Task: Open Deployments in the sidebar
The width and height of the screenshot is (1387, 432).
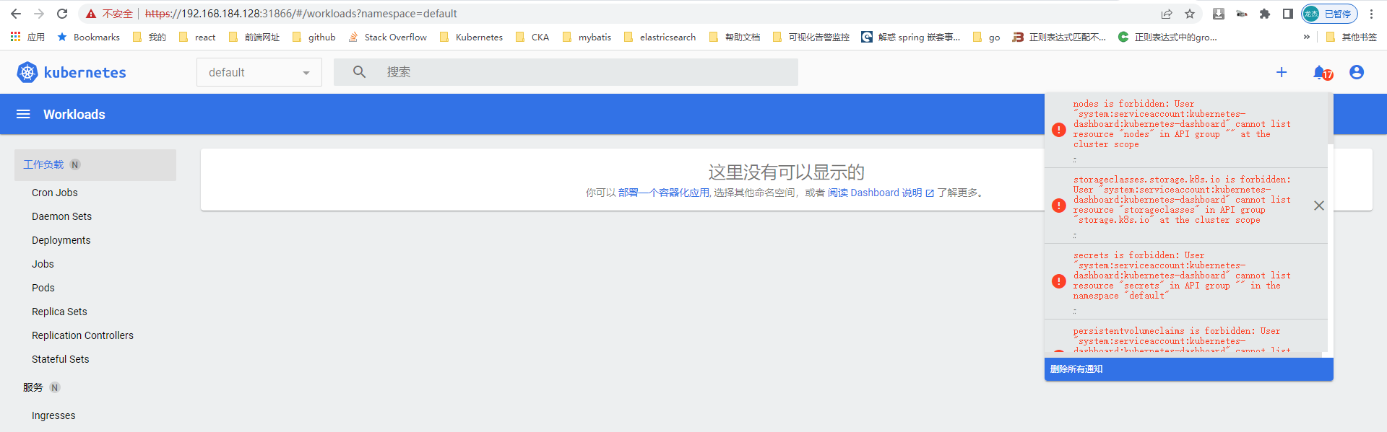Action: [61, 240]
